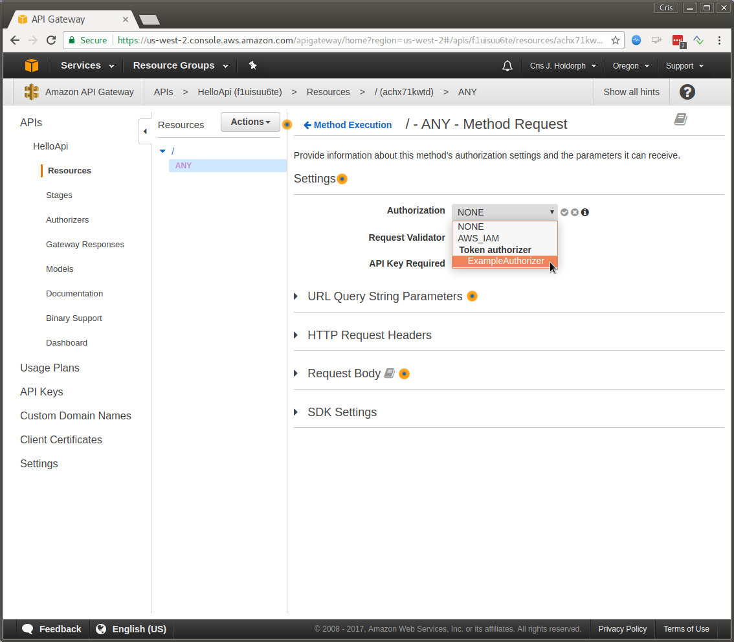Open Gateway Responses in sidebar

coord(85,244)
